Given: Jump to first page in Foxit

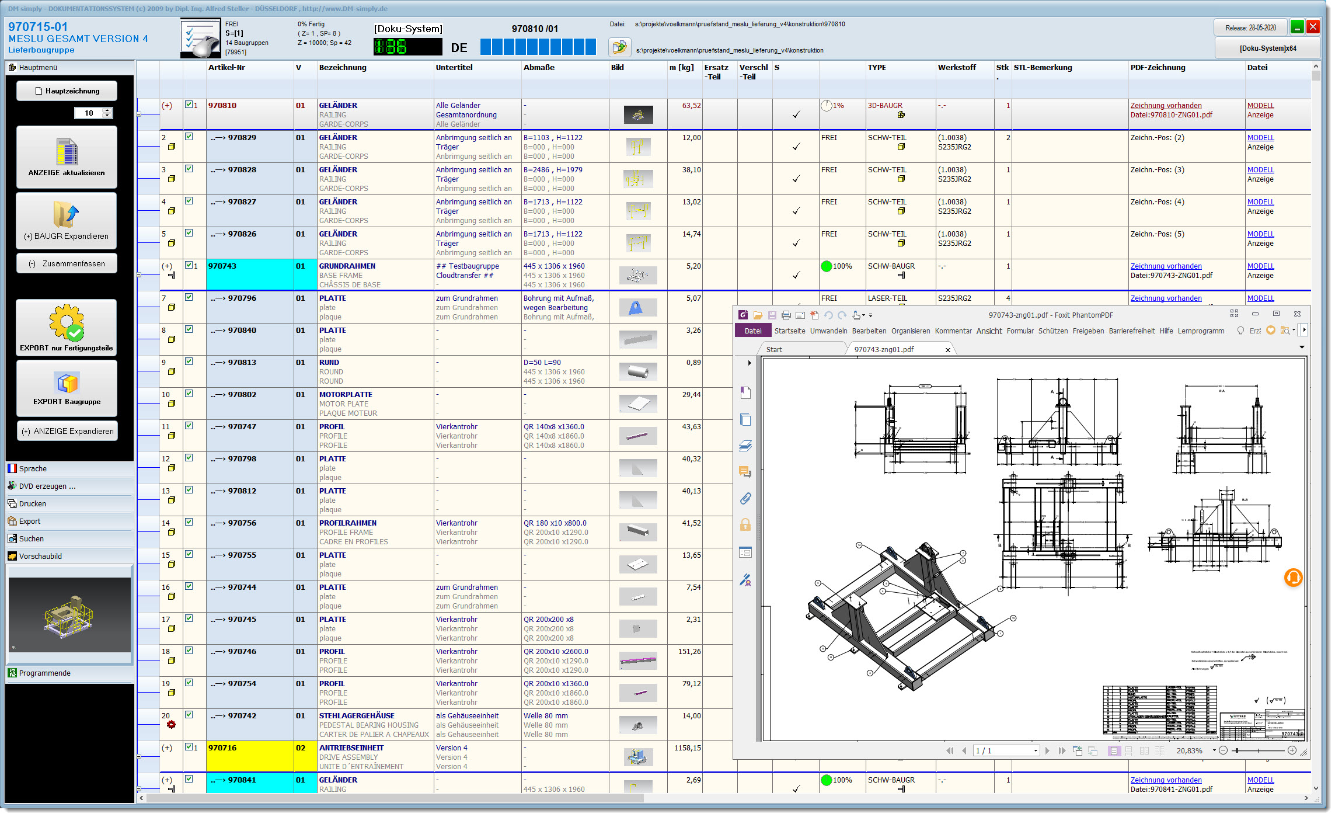Looking at the screenshot, I should [x=950, y=751].
